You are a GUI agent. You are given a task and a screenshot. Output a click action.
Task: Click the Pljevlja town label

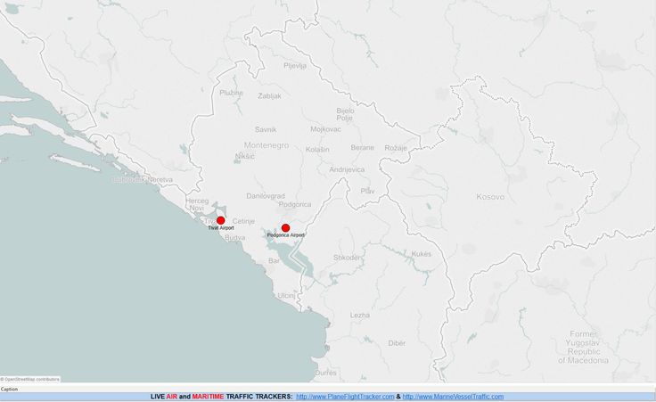294,66
